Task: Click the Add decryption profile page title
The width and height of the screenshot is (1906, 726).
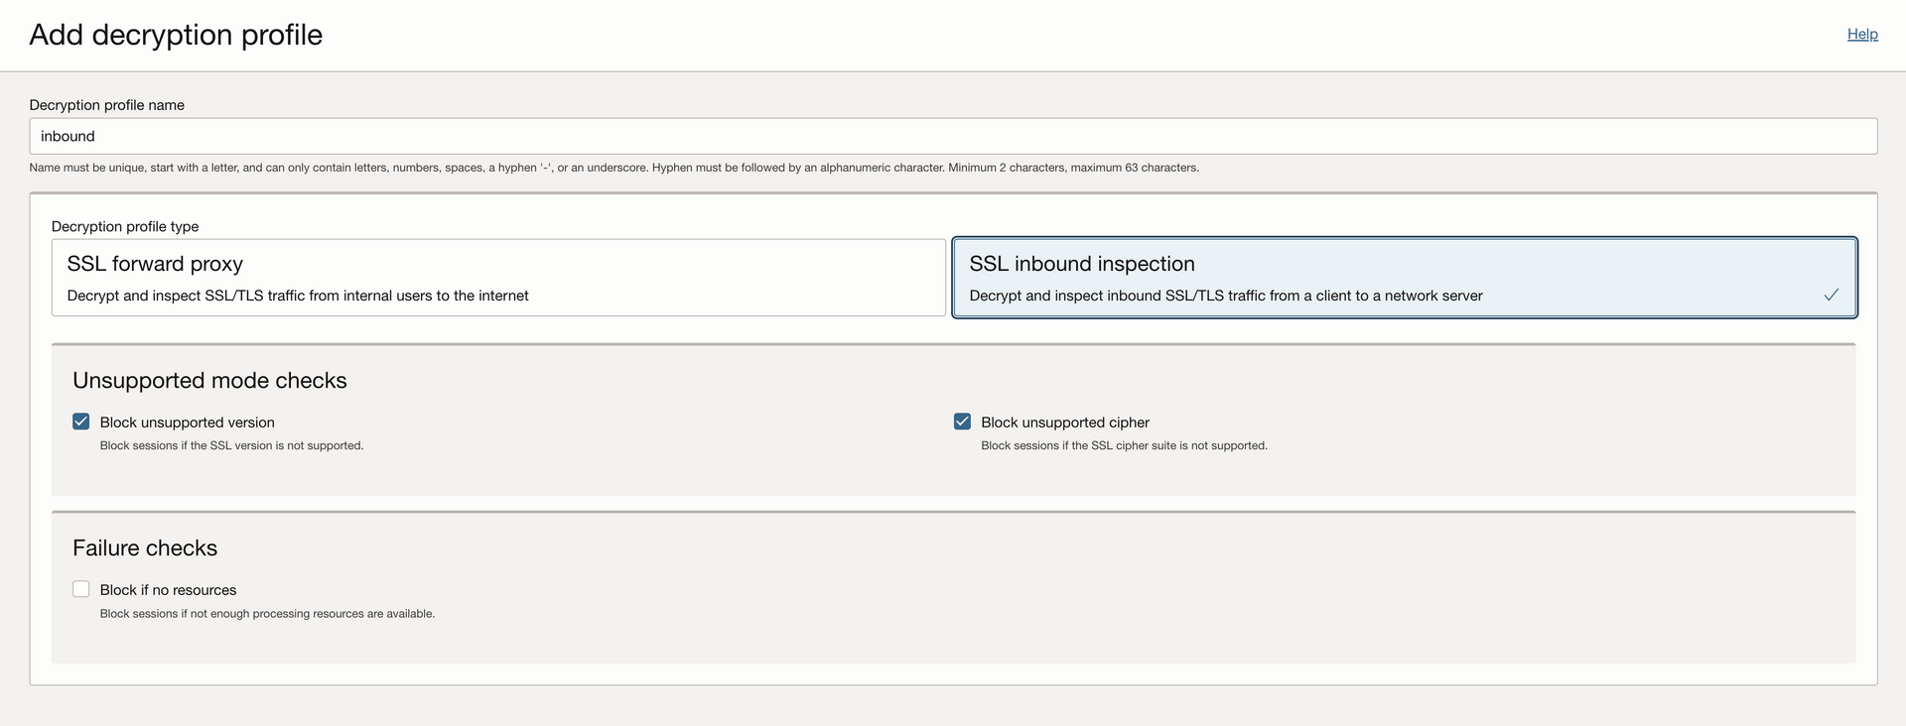Action: pyautogui.click(x=176, y=35)
